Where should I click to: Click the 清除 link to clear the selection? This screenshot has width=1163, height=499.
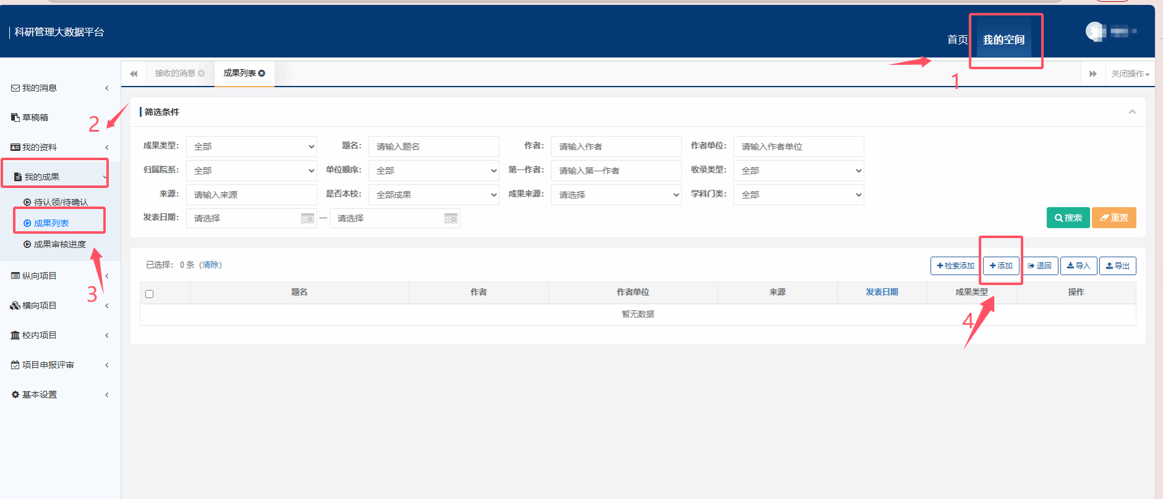point(210,265)
